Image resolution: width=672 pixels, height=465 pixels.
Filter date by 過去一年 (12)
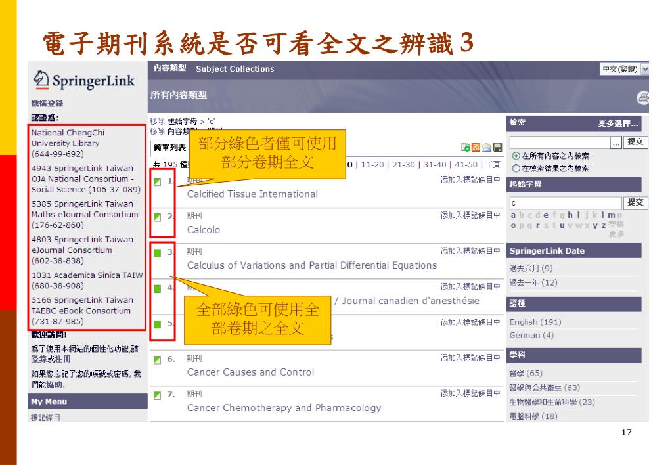tap(533, 283)
